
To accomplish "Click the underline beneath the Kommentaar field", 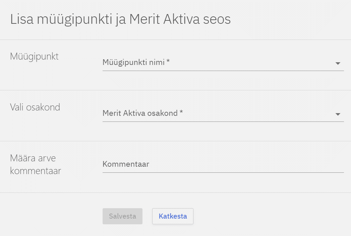I will coord(223,172).
